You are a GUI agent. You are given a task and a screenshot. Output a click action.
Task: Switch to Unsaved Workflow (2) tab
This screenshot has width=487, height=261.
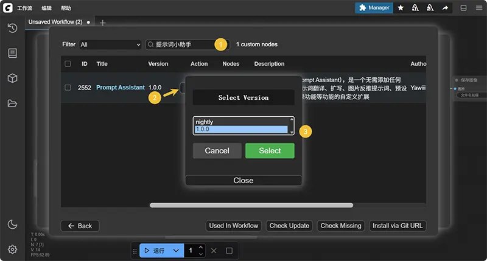coord(55,22)
